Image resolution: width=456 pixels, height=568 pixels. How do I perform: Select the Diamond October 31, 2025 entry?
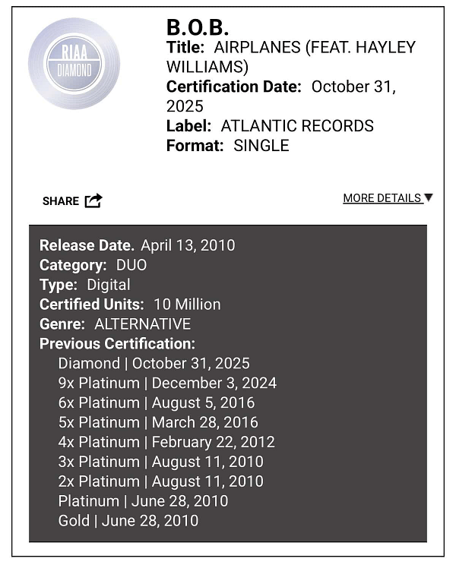pyautogui.click(x=154, y=364)
